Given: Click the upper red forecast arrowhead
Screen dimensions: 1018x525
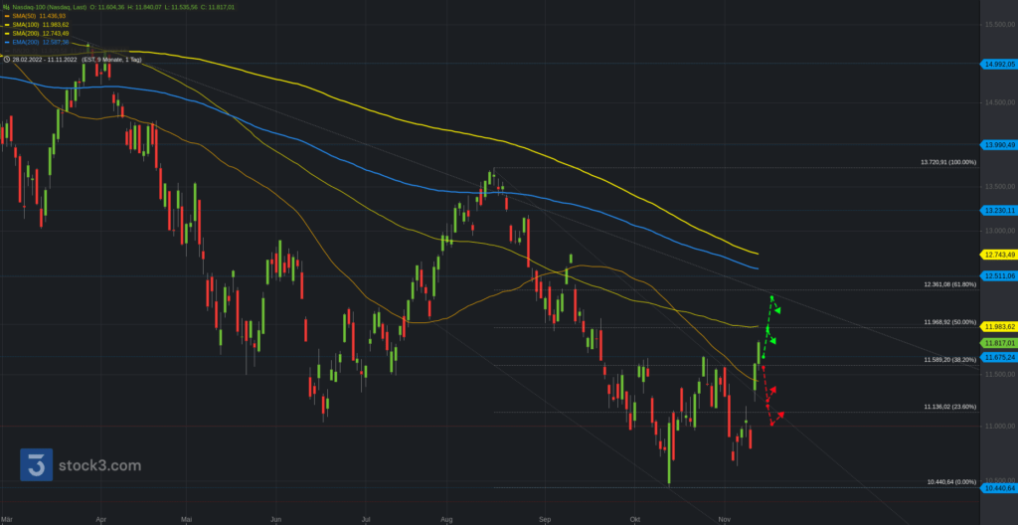Looking at the screenshot, I should click(x=772, y=390).
